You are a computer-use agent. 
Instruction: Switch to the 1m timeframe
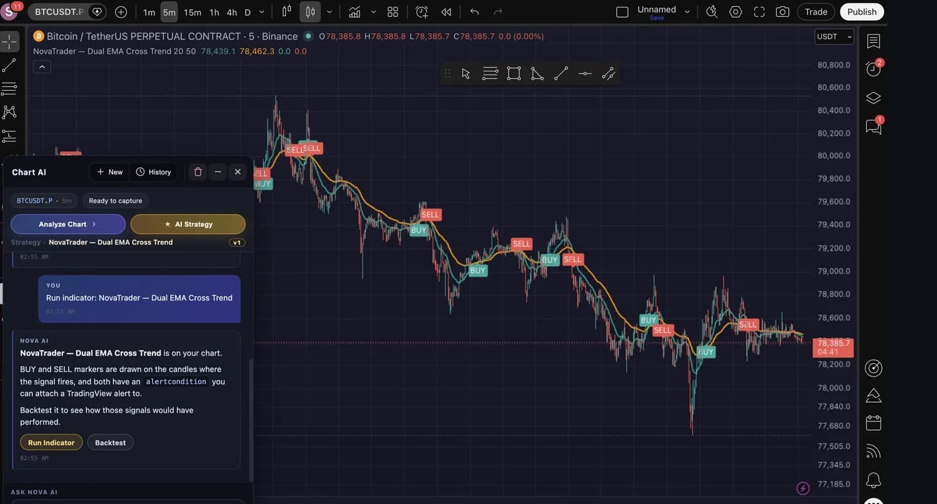coord(149,12)
